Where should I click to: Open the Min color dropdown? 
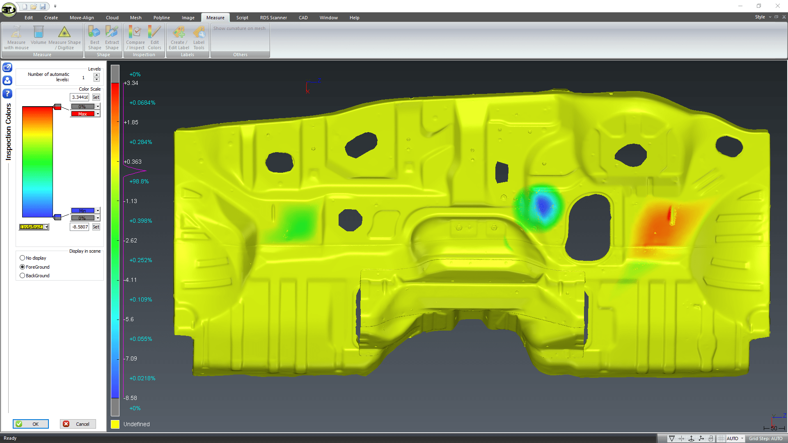coord(98,210)
